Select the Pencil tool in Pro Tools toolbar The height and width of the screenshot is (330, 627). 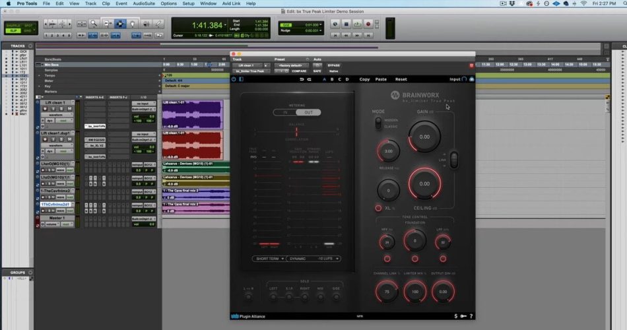158,24
